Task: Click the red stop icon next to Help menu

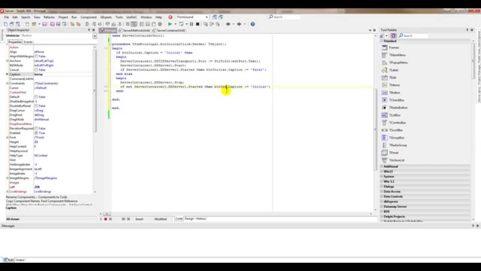Action: (x=170, y=17)
